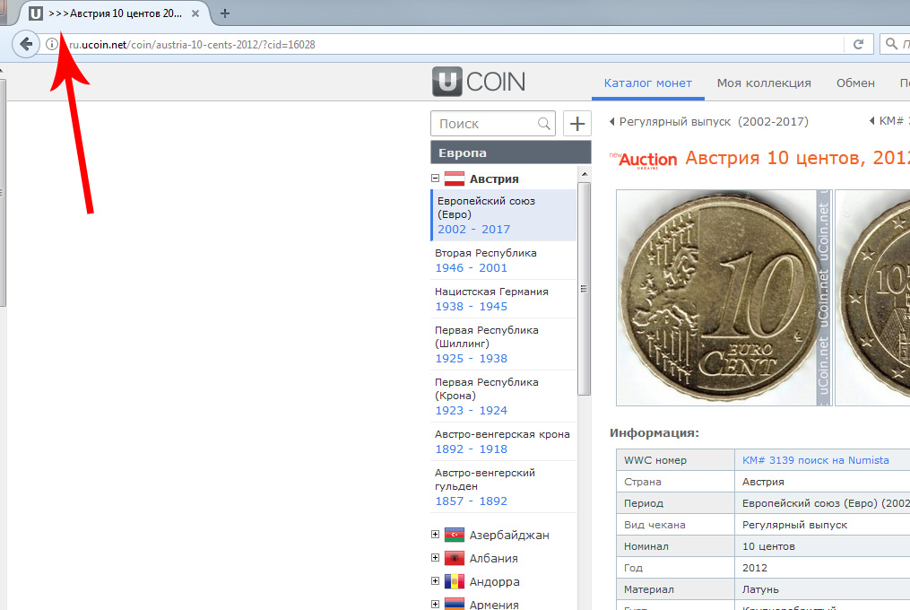
Task: Expand the Албания country node
Action: click(436, 558)
